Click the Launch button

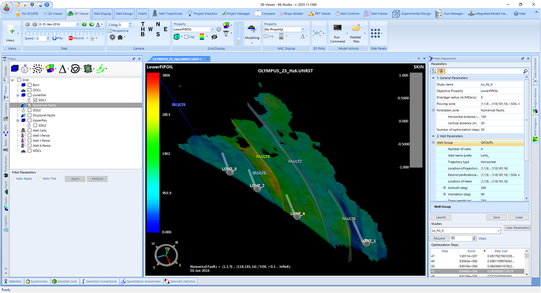tap(441, 217)
